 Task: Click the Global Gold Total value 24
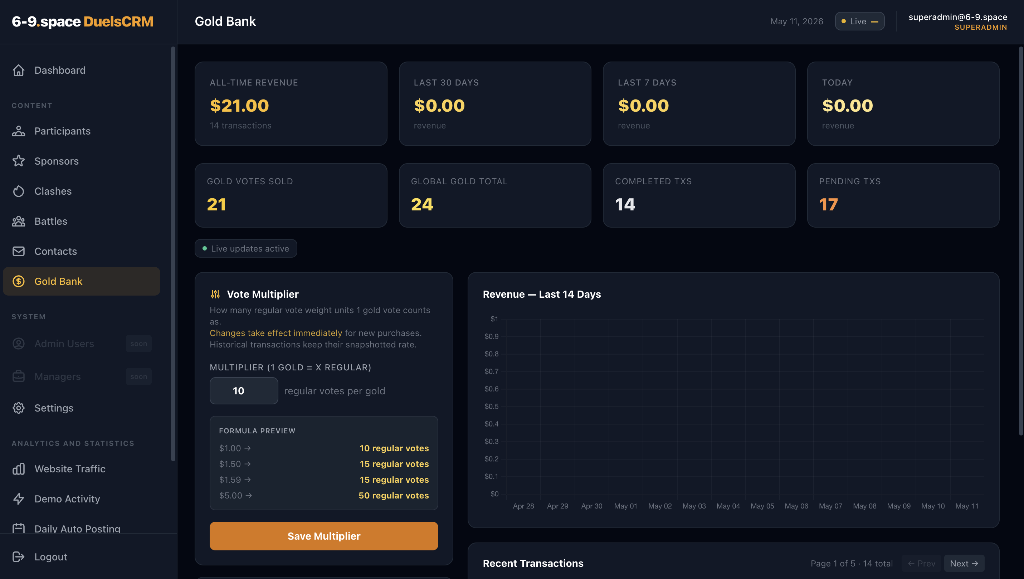click(x=422, y=205)
